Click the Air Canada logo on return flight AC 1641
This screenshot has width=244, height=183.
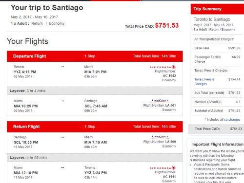tap(163, 168)
